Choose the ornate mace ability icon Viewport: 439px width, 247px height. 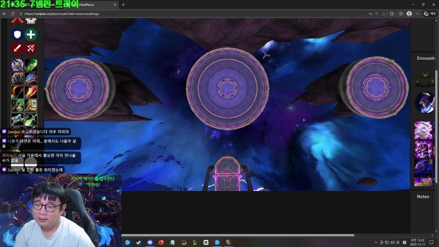coord(17,65)
